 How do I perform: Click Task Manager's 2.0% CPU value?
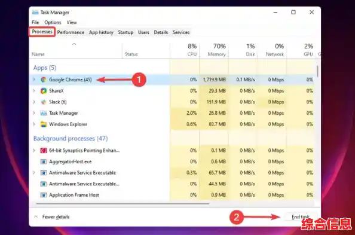point(191,113)
